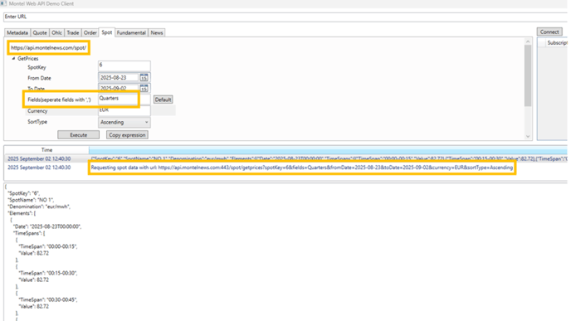Open the News tab
Viewport: 571px width, 321px height.
coord(157,32)
